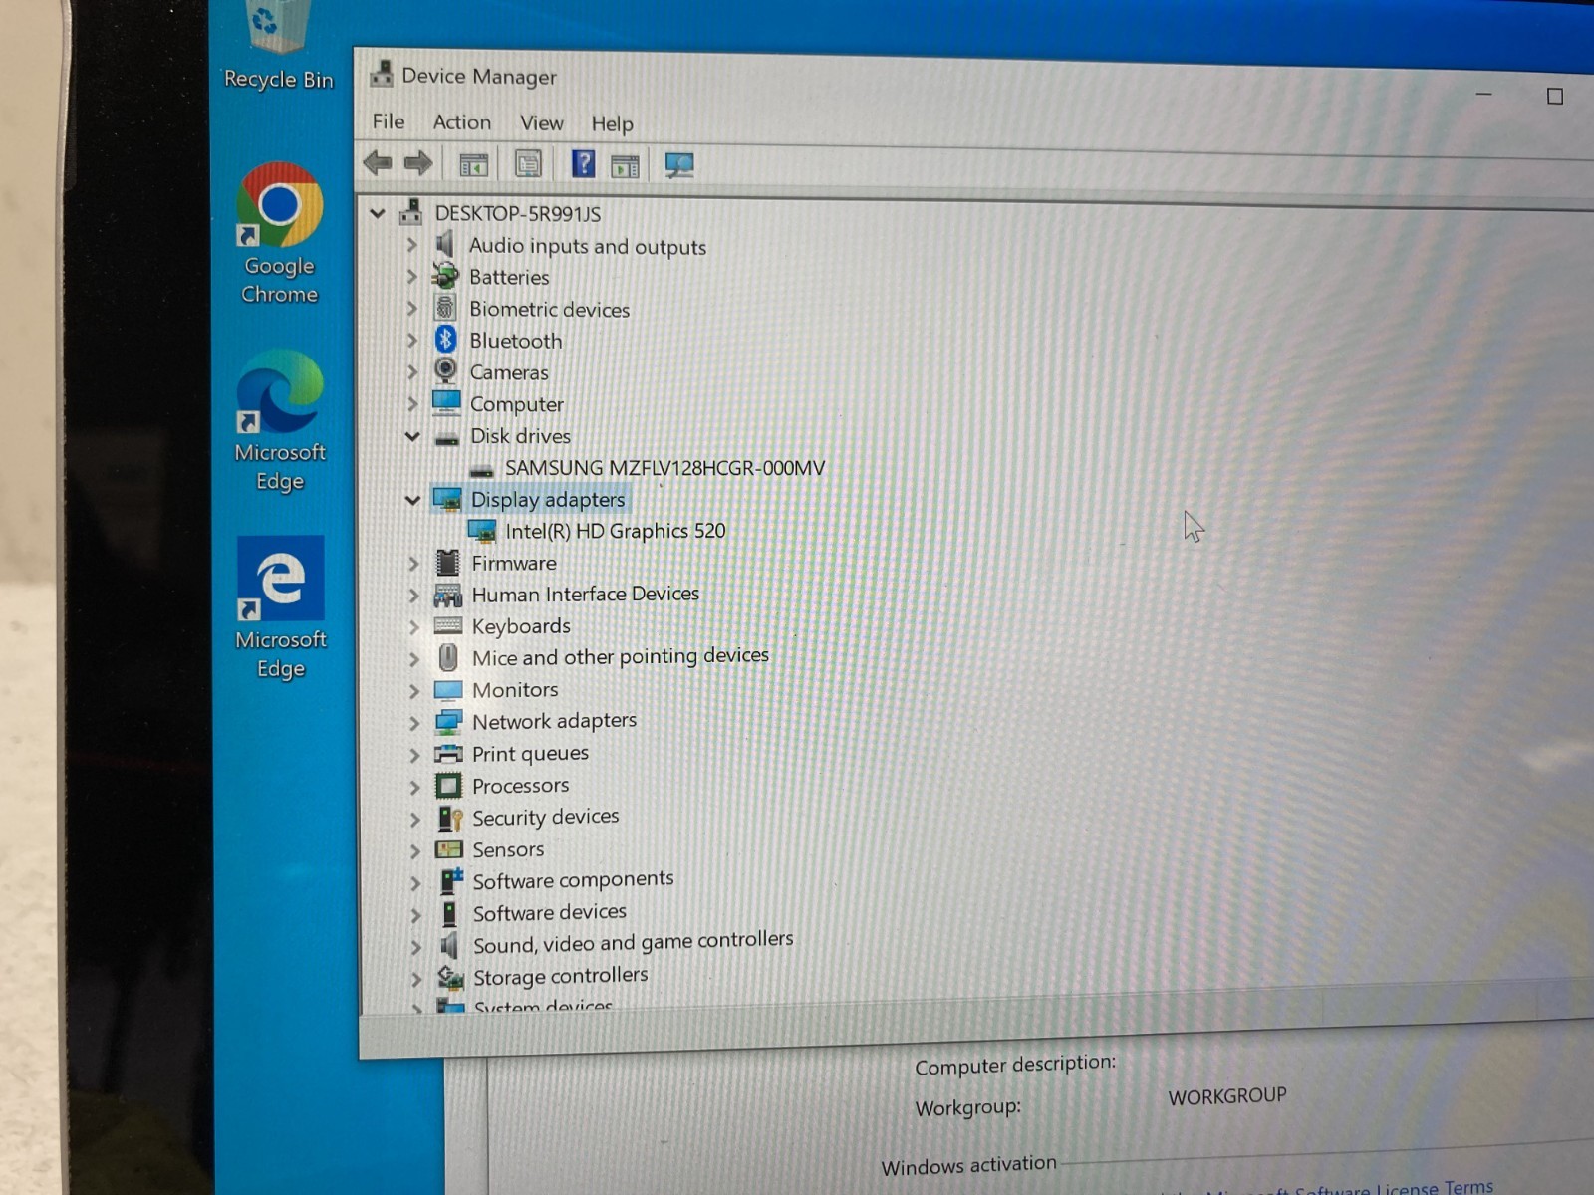This screenshot has width=1594, height=1195.
Task: Select Intel(R) HD Graphics 520 adapter
Action: [615, 531]
